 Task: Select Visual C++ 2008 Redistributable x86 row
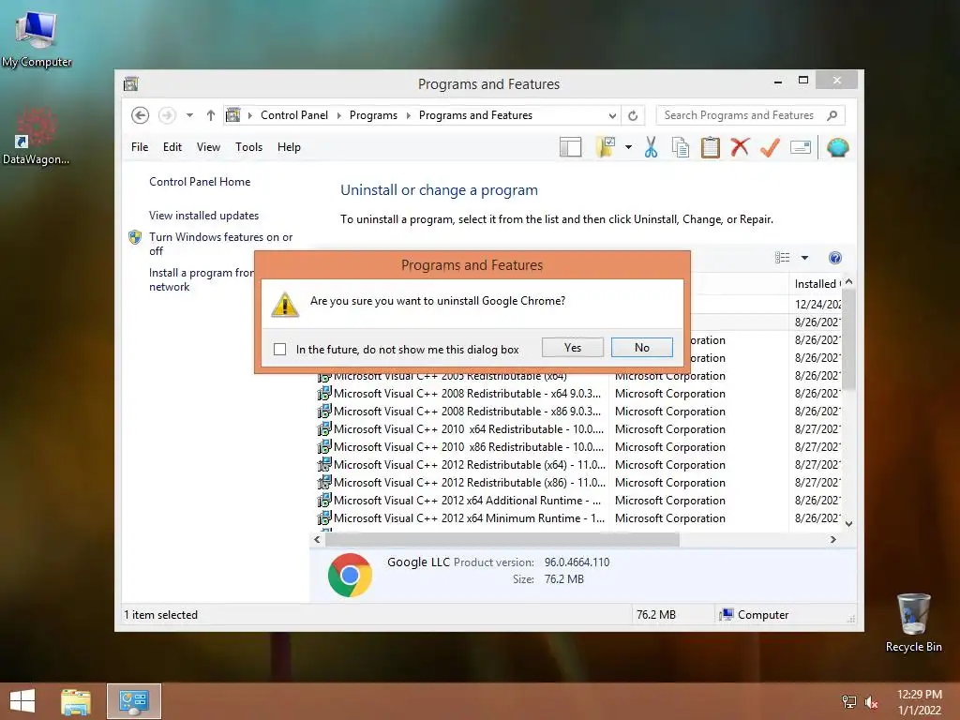578,412
